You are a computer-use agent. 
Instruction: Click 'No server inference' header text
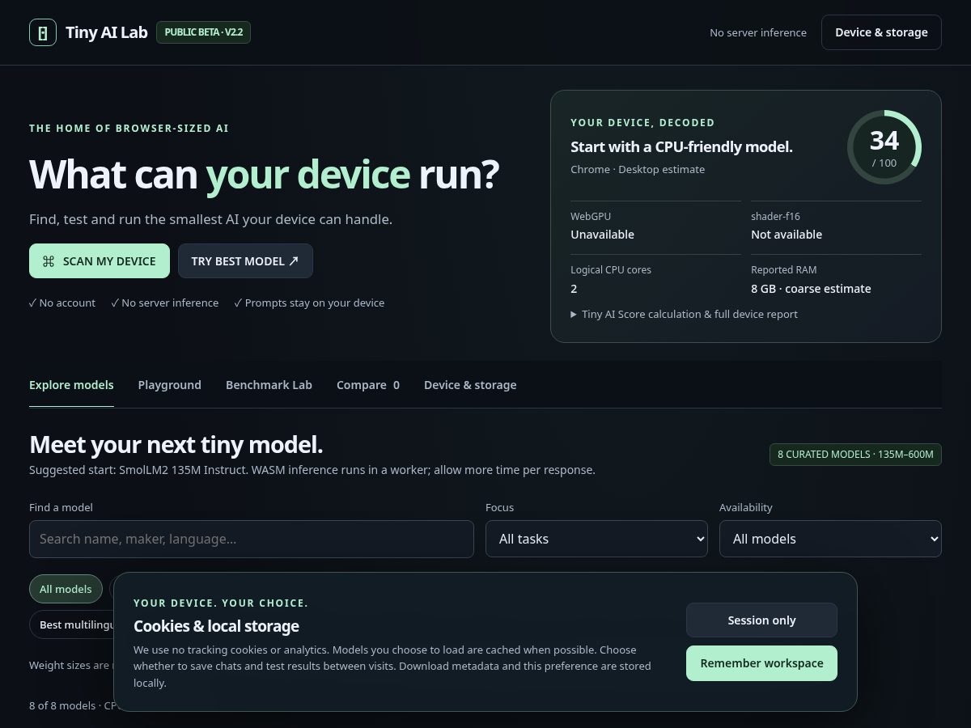coord(758,32)
